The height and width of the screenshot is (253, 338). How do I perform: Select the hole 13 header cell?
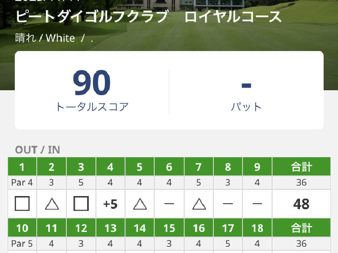110,228
